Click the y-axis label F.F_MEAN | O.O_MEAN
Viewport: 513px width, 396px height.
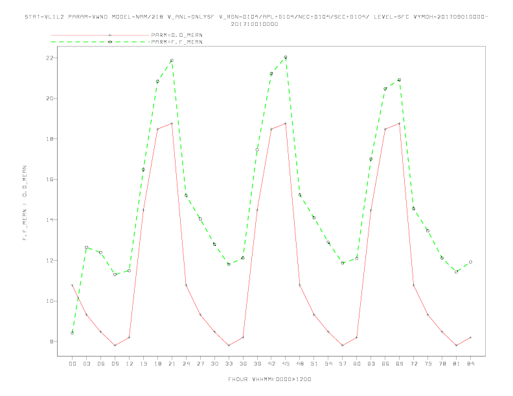pyautogui.click(x=25, y=203)
